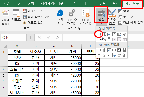This screenshot has height=97, width=144.
Task: Select the cell containing 스포티지
Action: click(17, 70)
